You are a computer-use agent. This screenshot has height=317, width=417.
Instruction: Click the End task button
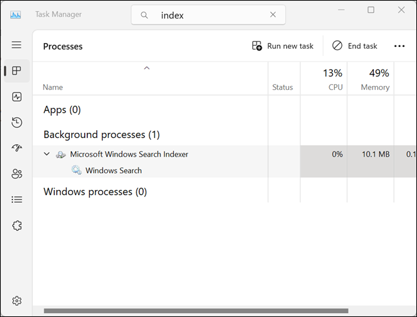coord(355,46)
